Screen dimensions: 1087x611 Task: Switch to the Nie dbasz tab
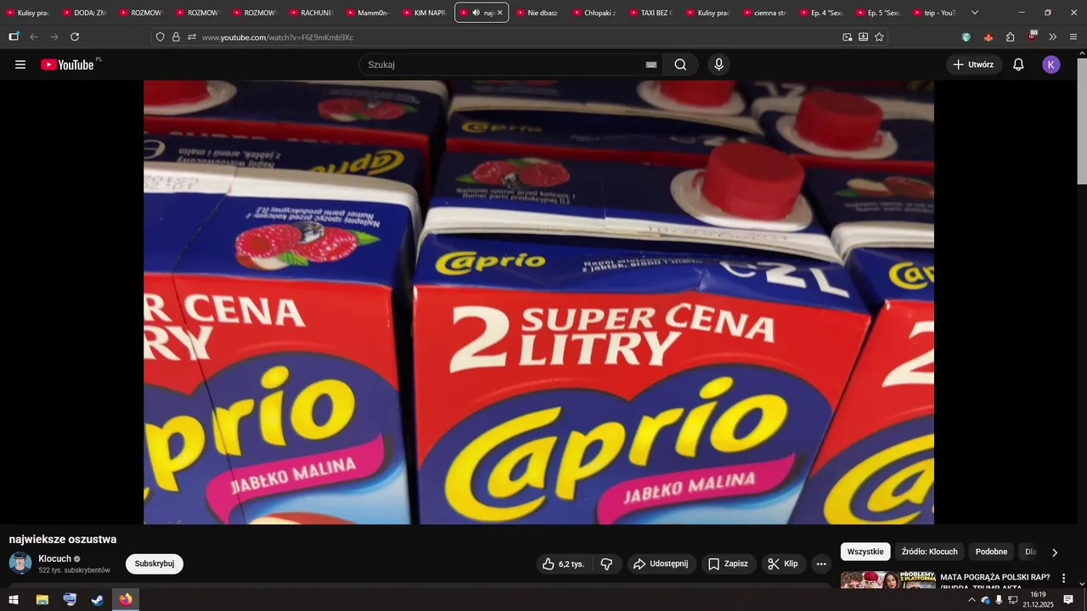tap(538, 13)
